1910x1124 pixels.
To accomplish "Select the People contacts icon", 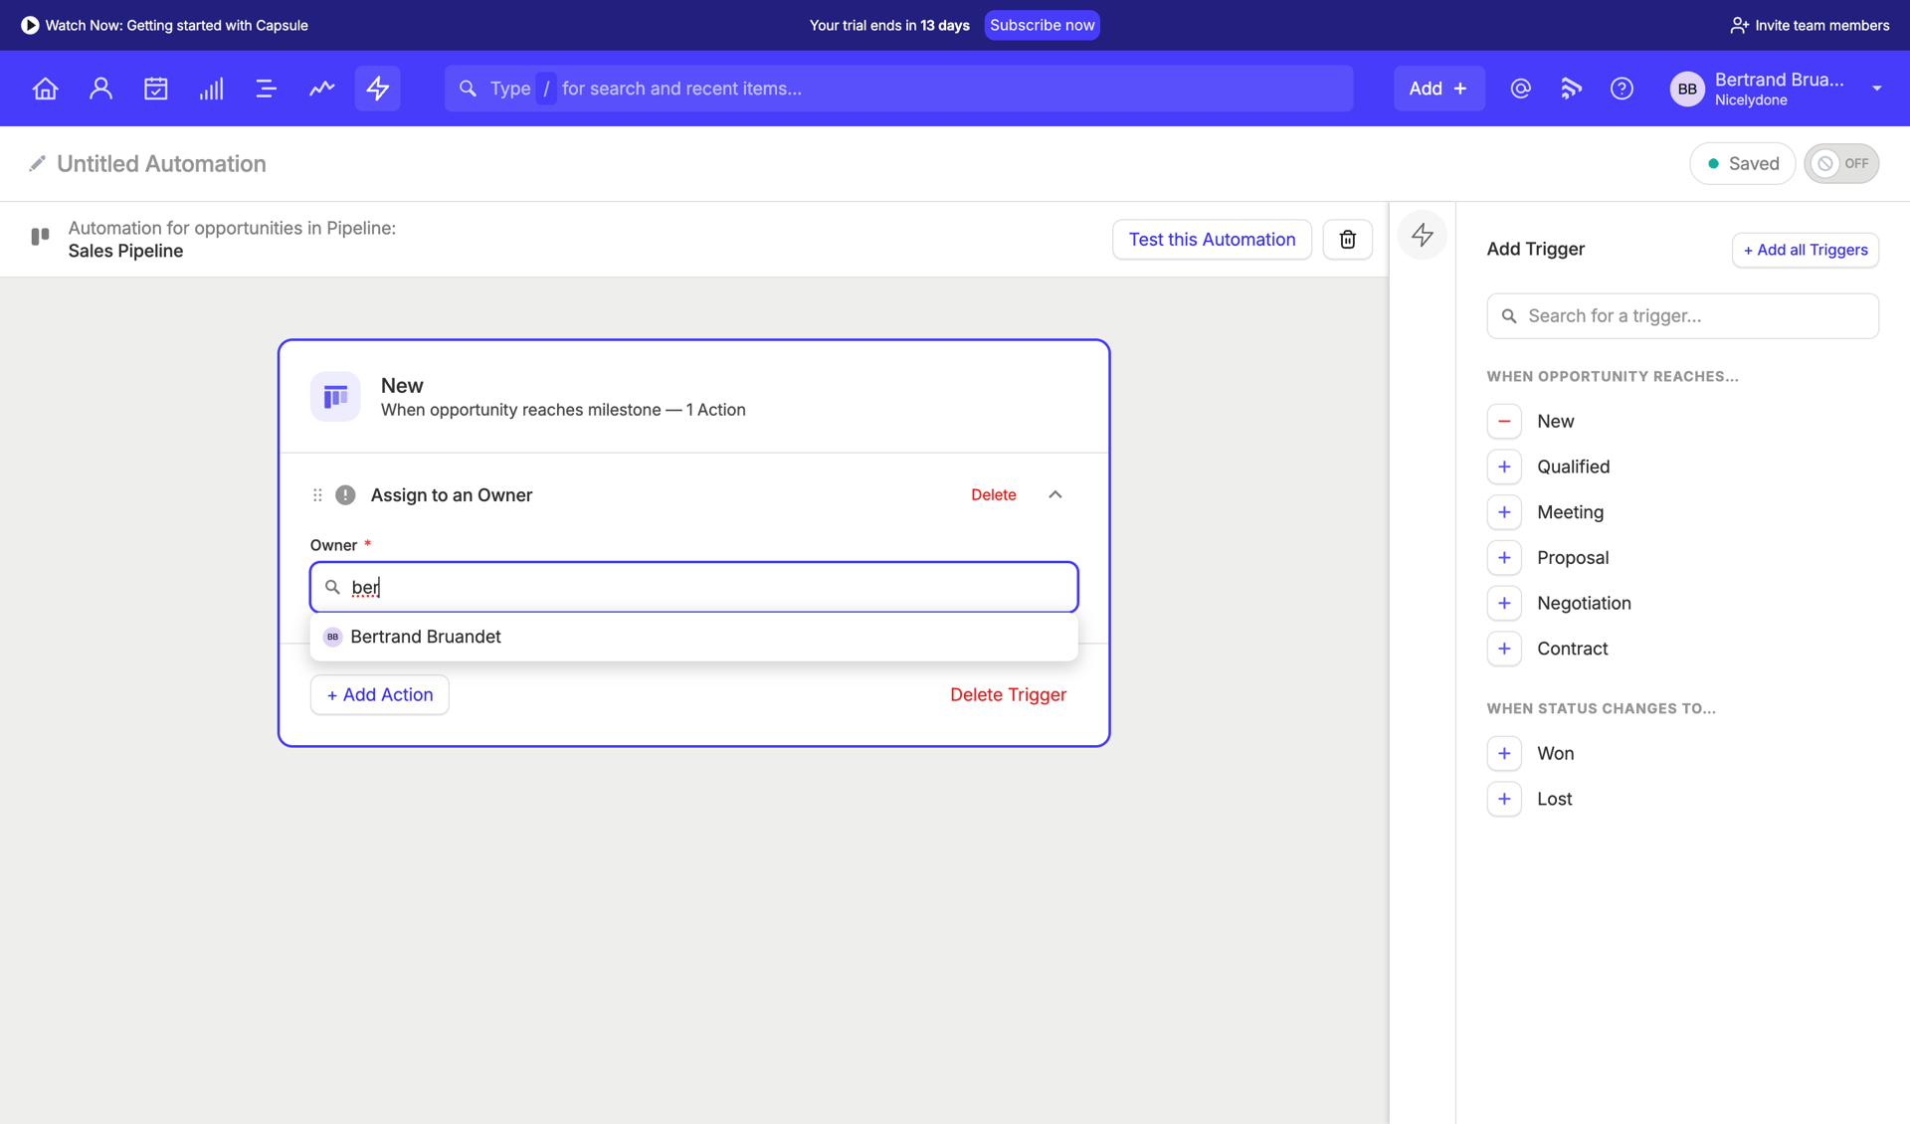I will point(100,88).
